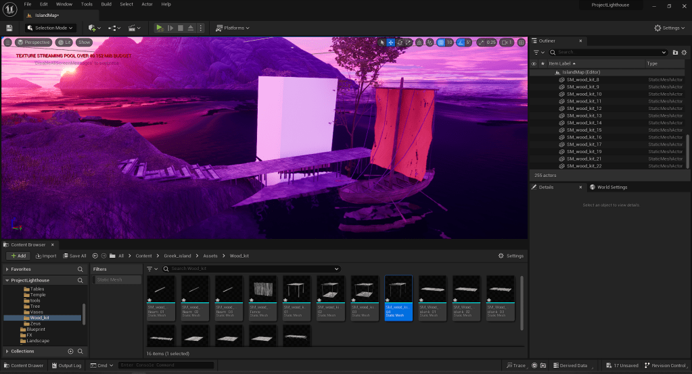Click the add content cube icon

point(92,28)
